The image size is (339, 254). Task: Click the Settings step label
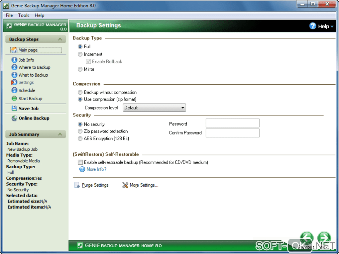coord(26,82)
